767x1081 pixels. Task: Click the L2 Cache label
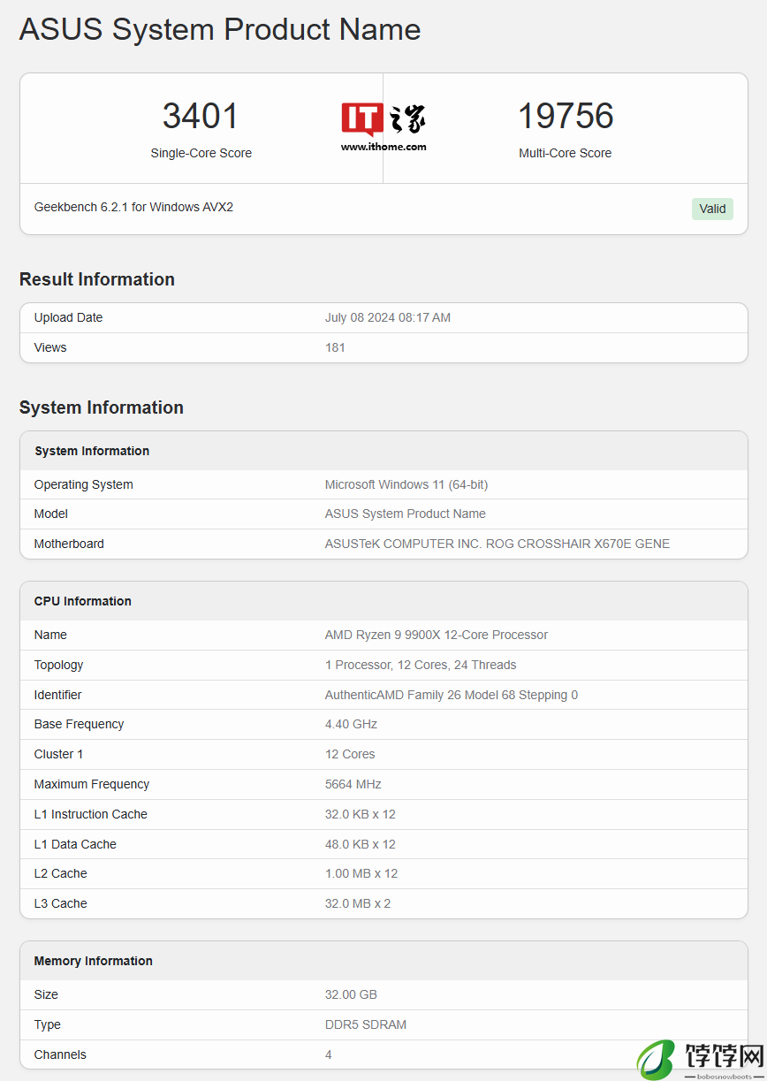60,873
